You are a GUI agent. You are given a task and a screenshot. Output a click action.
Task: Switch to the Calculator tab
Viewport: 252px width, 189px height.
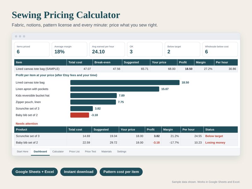58,152
